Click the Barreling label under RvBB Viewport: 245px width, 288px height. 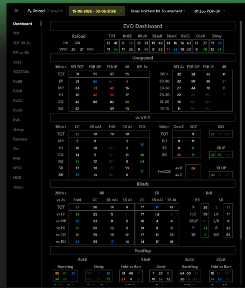click(65, 267)
